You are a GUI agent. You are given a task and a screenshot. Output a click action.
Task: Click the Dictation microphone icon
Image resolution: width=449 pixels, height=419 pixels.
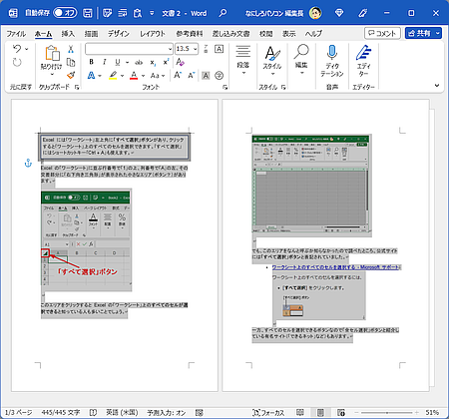tap(332, 53)
